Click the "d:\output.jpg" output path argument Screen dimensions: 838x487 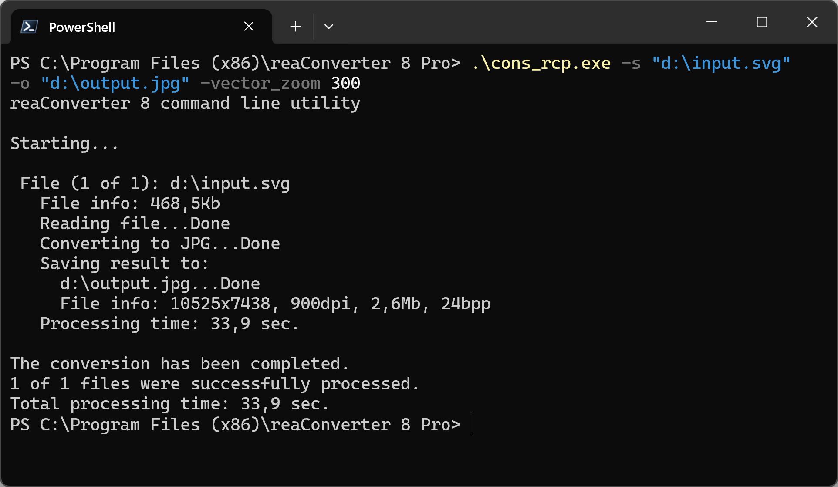[115, 83]
